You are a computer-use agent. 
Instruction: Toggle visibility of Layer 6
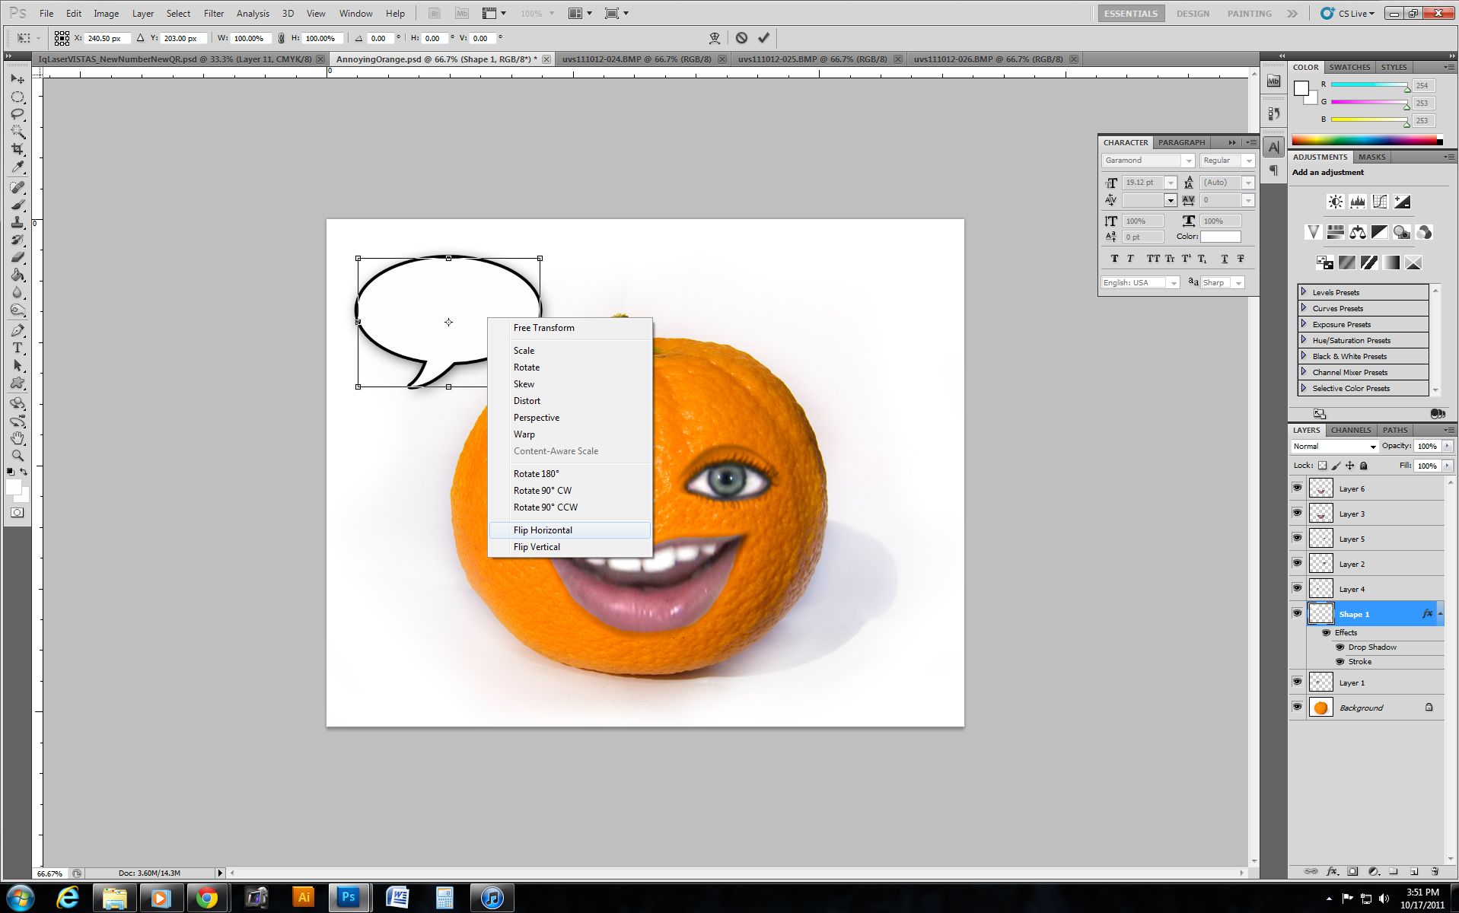pos(1298,488)
